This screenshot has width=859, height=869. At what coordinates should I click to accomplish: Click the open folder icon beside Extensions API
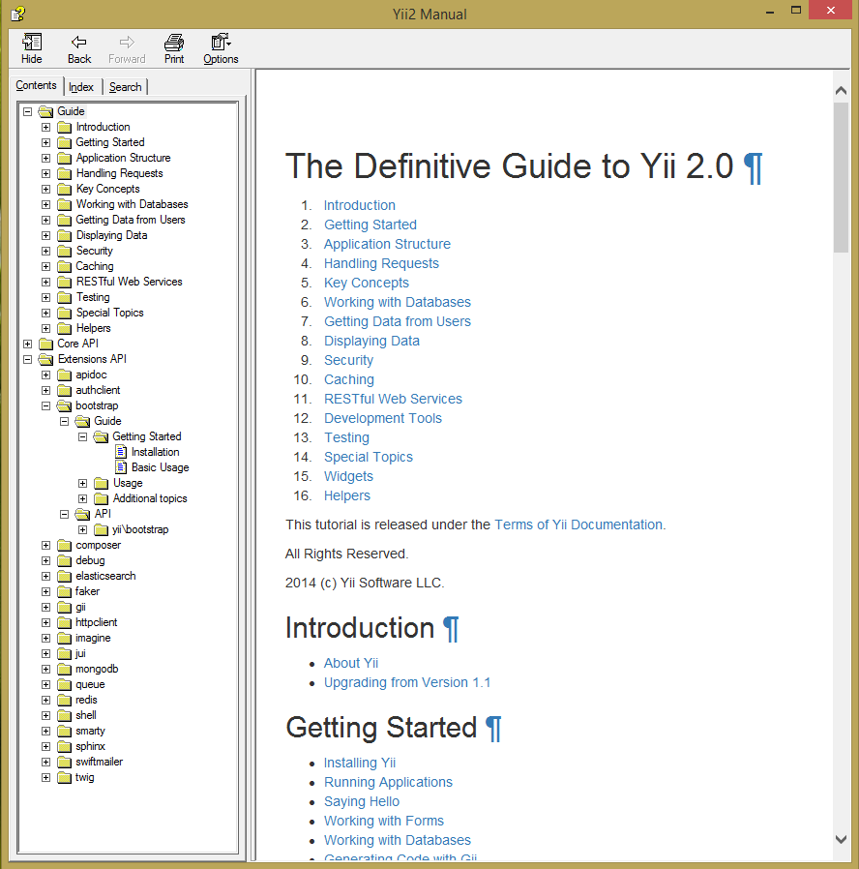point(46,359)
